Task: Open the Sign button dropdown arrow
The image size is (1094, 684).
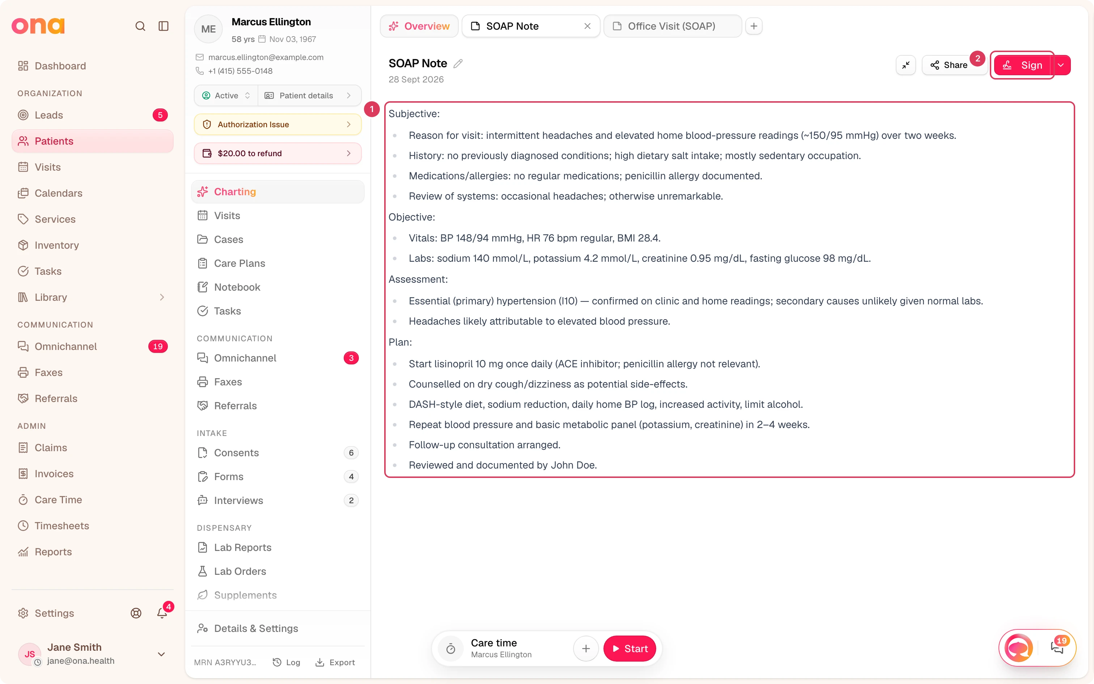Action: click(1061, 65)
